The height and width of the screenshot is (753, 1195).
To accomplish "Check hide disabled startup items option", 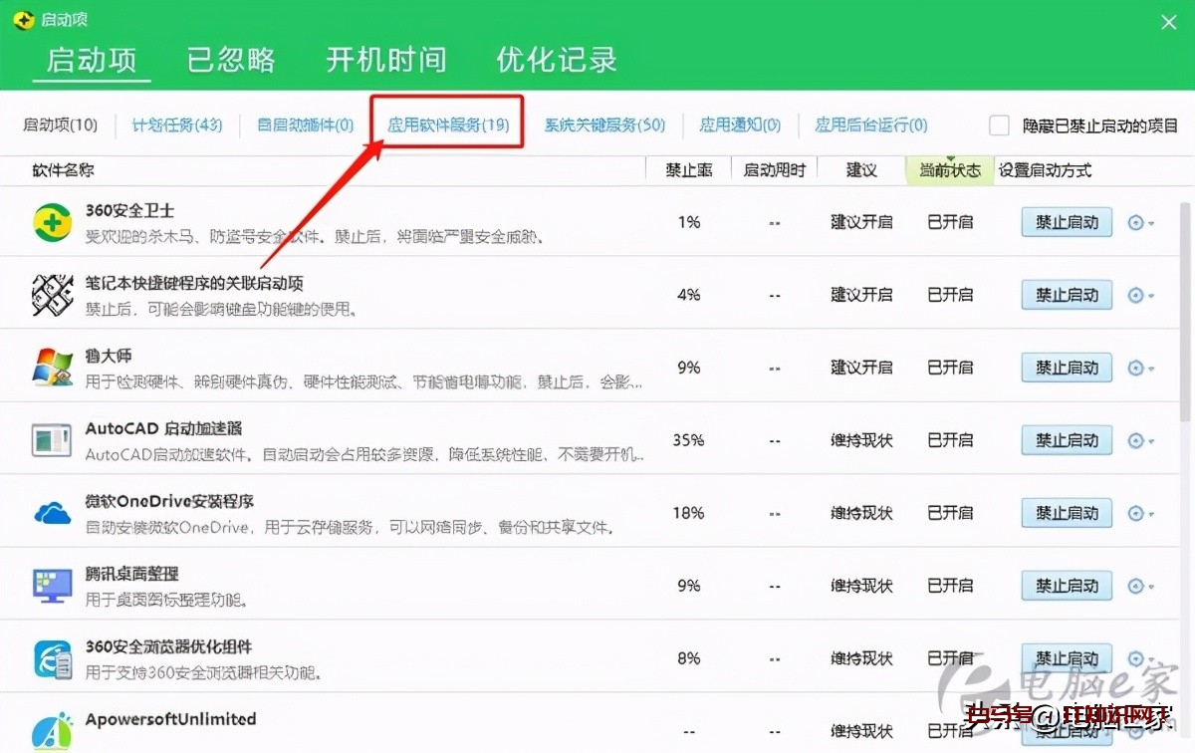I will pyautogui.click(x=999, y=125).
